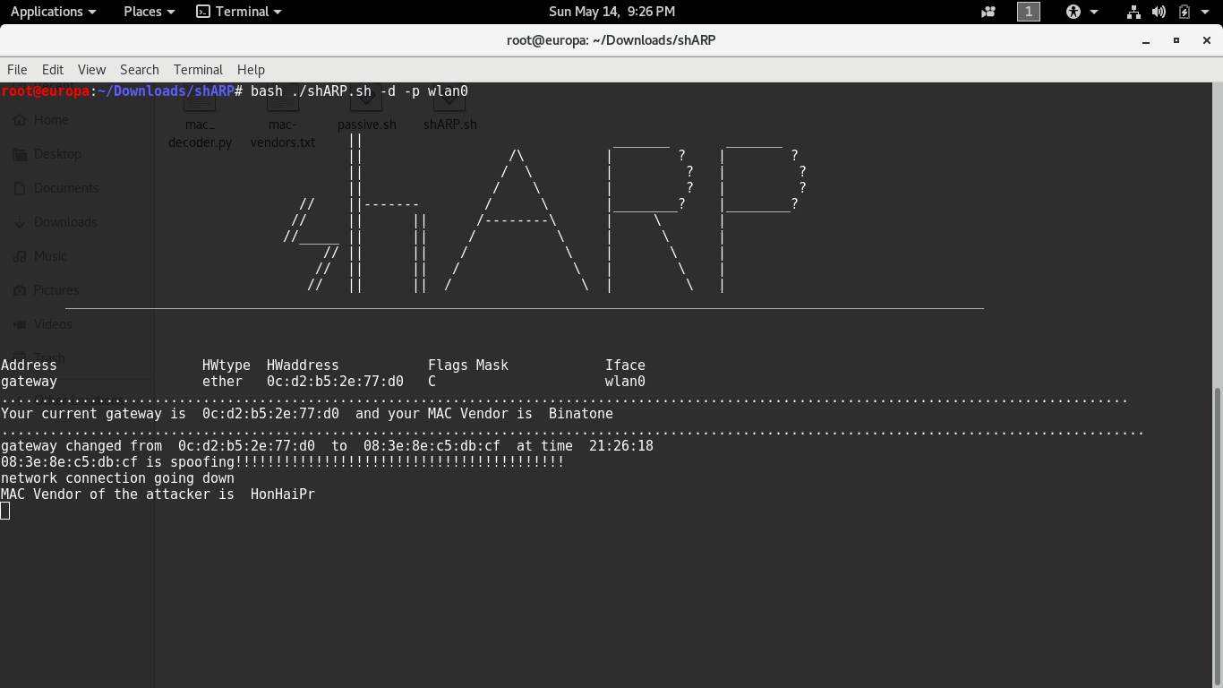
Task: Open the Edit menu
Action: 53,69
